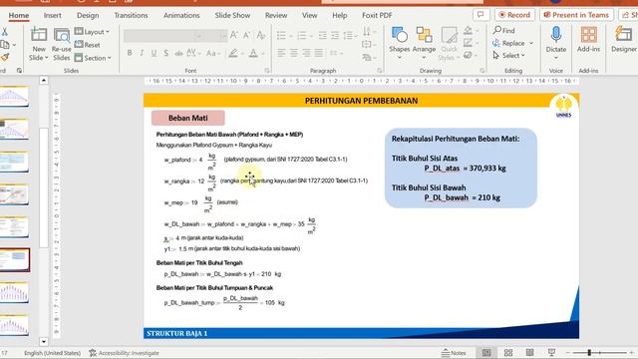Open the Comments pane icon
Image resolution: width=638 pixels, height=359 pixels.
click(x=480, y=15)
